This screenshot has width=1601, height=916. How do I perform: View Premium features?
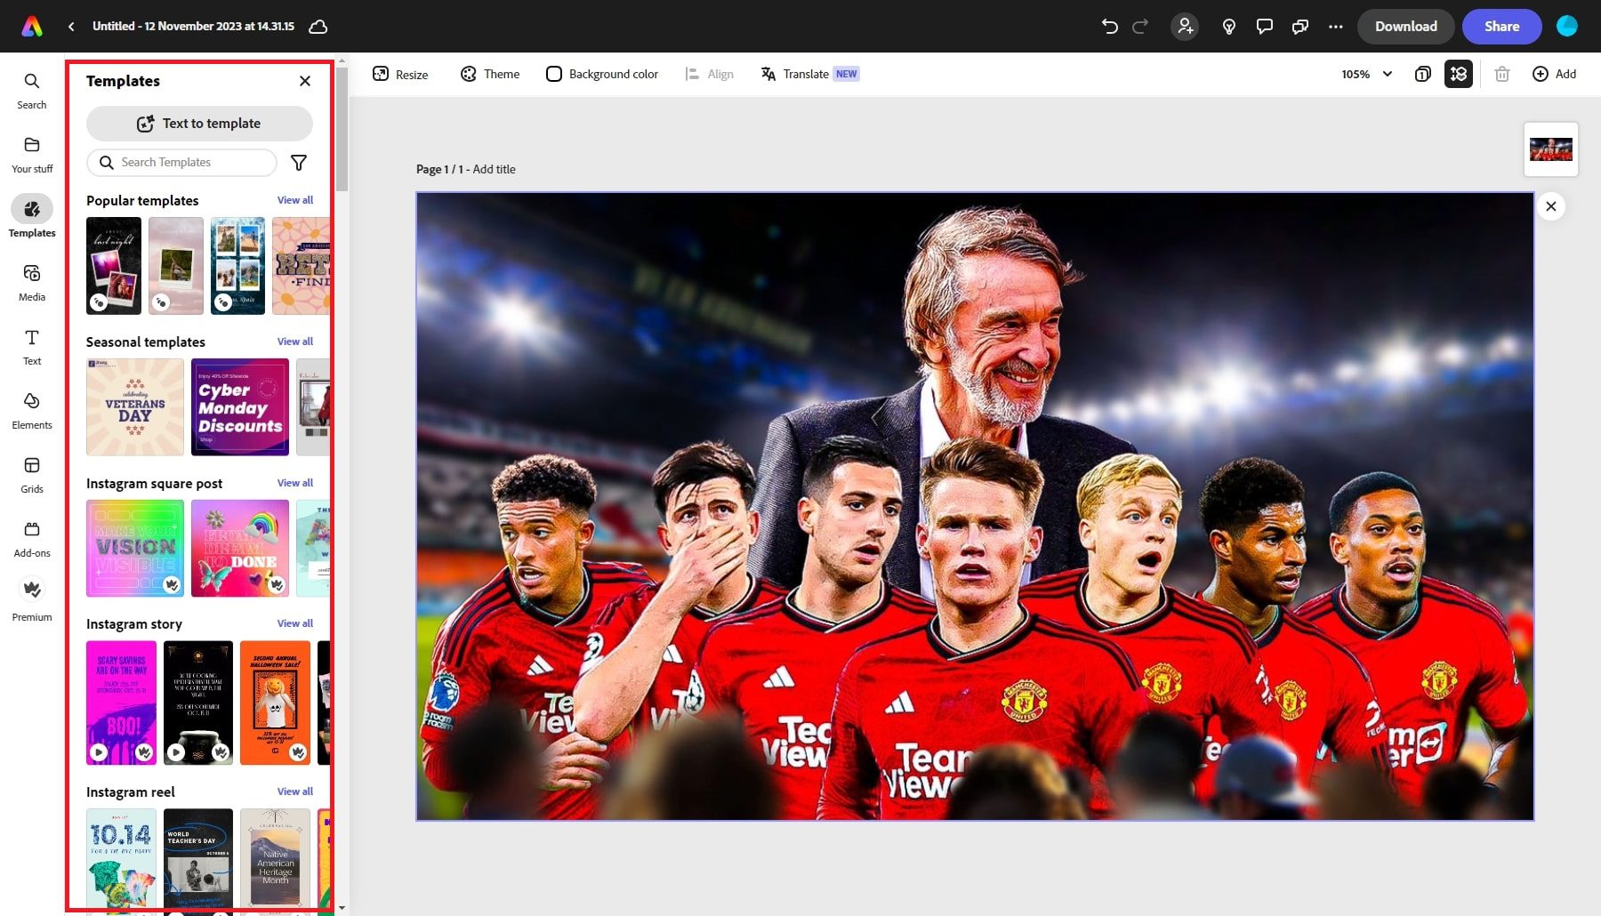31,598
